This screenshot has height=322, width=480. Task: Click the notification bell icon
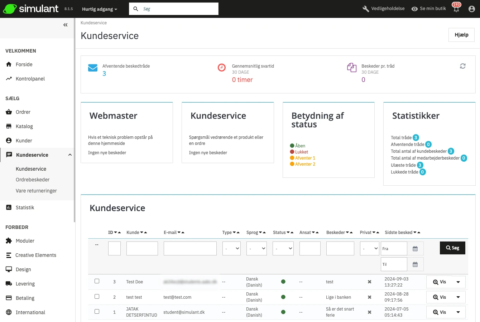click(x=456, y=9)
